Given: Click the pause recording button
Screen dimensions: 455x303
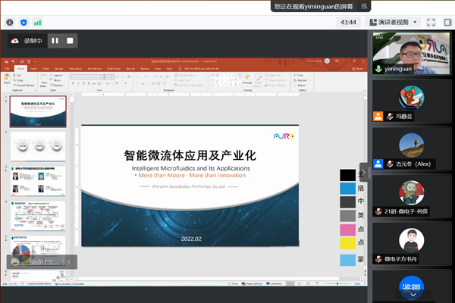Looking at the screenshot, I should [x=55, y=40].
